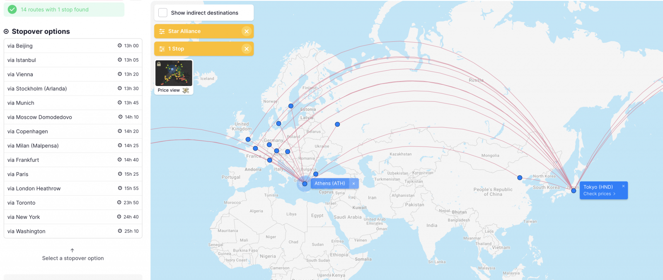Select via Moscow Domodedovo stopover

73,117
